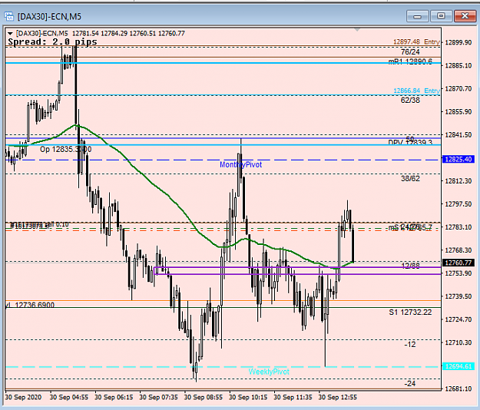Click 12681.10 on the price scale
The image size is (480, 410).
pyautogui.click(x=458, y=389)
